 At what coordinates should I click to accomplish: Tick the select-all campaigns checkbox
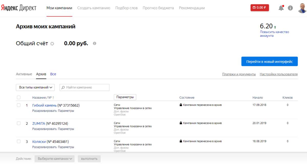click(x=19, y=97)
